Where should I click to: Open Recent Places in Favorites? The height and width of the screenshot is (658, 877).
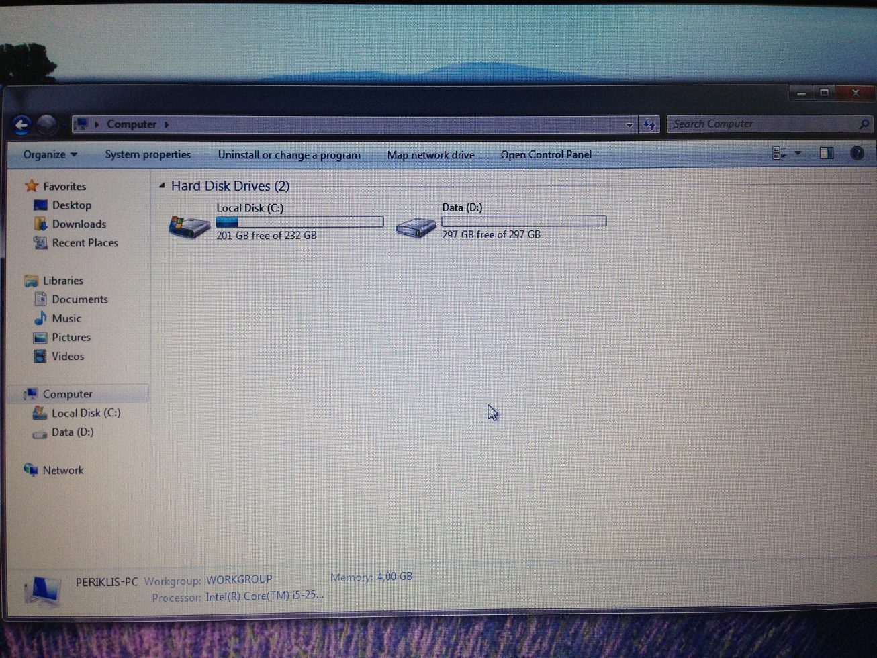[x=85, y=243]
